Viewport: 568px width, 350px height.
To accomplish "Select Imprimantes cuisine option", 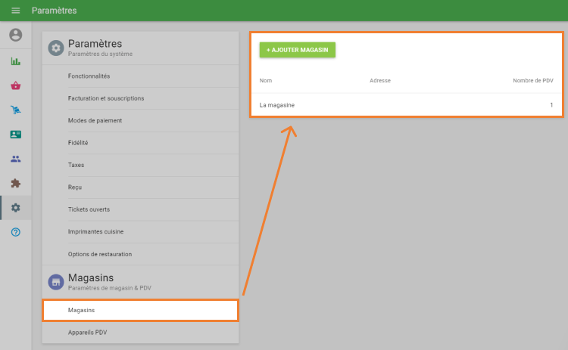I will pos(95,231).
